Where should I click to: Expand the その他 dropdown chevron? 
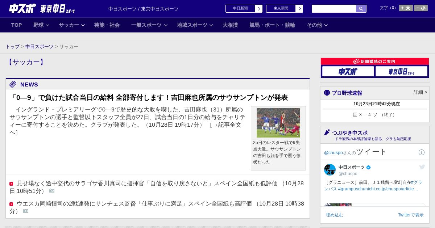tap(326, 25)
